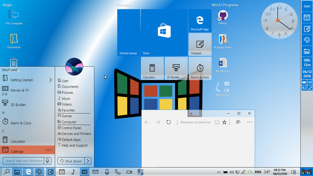Open the GitHub shortcut icon
Screen dimensions: 313x176
point(223,17)
